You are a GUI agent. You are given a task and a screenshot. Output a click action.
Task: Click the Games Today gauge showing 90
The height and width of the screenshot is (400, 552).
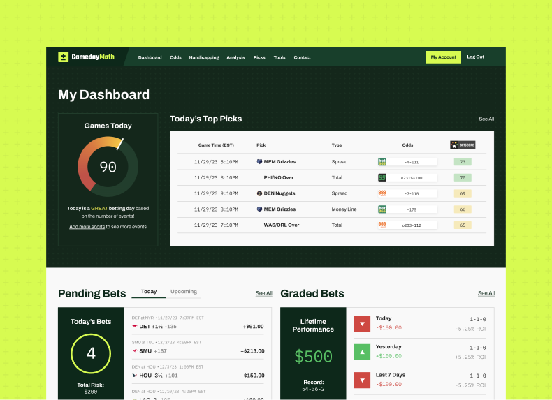(108, 167)
